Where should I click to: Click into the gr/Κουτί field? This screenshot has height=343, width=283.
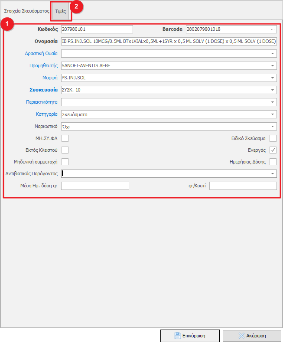[x=243, y=186]
